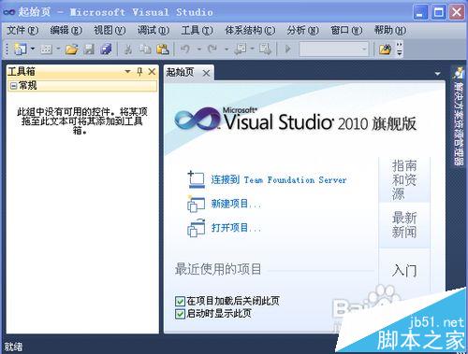Image resolution: width=468 pixels, height=354 pixels.
Task: Click the open project icon beside 打开项目
Action: (197, 228)
